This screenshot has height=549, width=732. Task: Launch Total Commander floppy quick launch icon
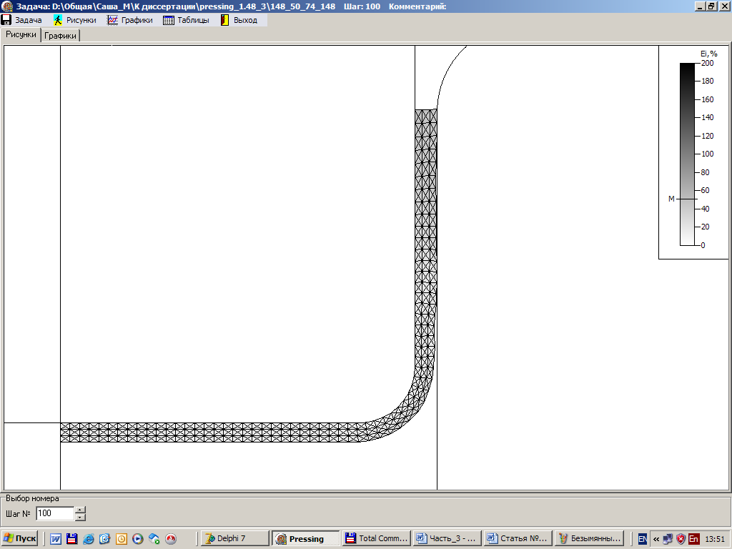[x=71, y=539]
